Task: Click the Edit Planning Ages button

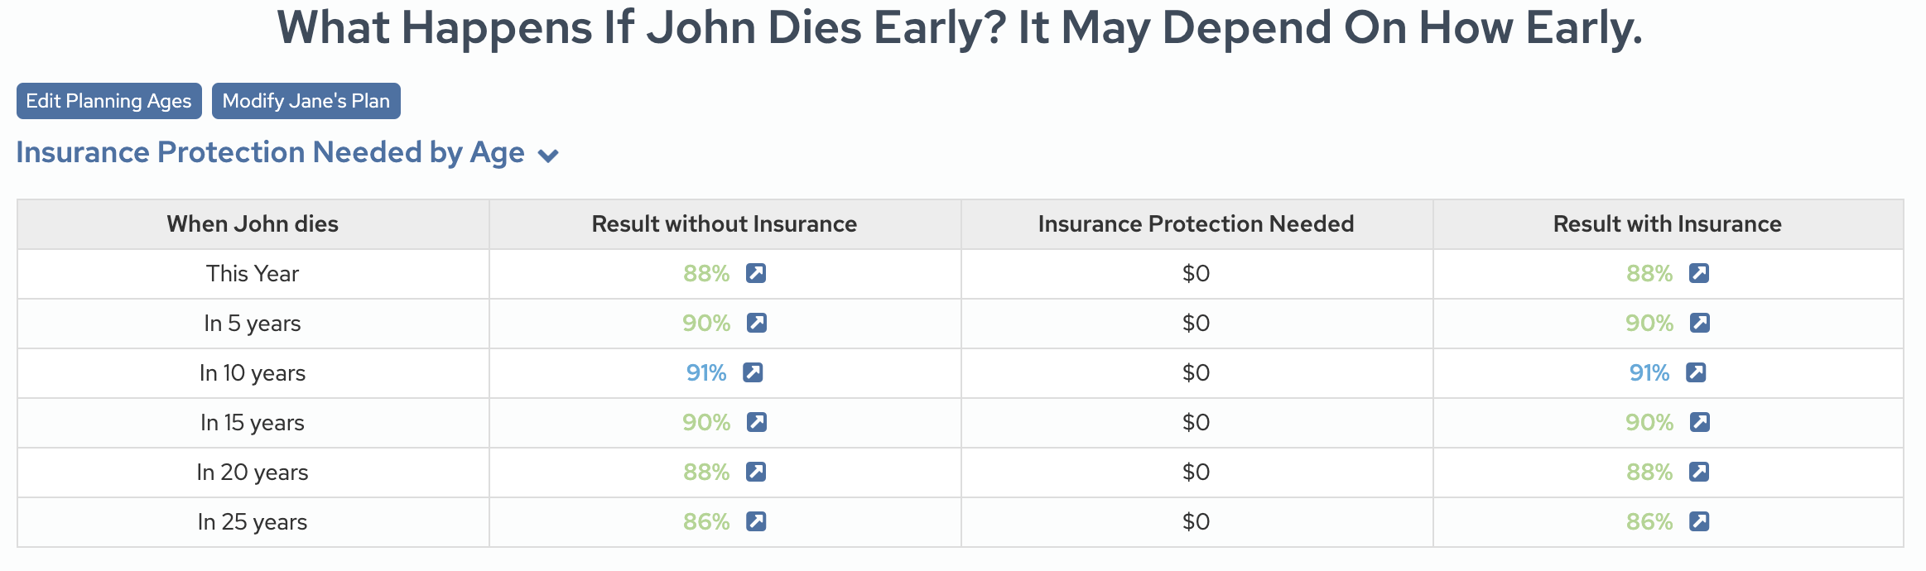Action: pyautogui.click(x=108, y=101)
